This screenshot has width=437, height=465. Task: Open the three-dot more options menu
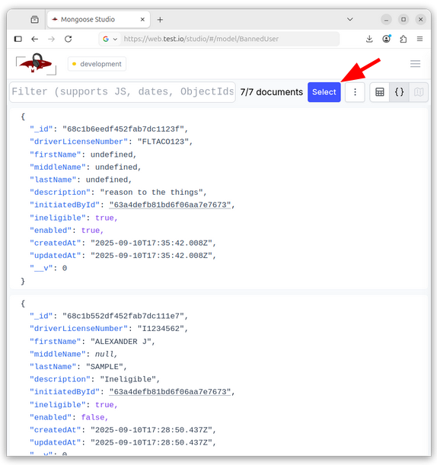point(355,92)
